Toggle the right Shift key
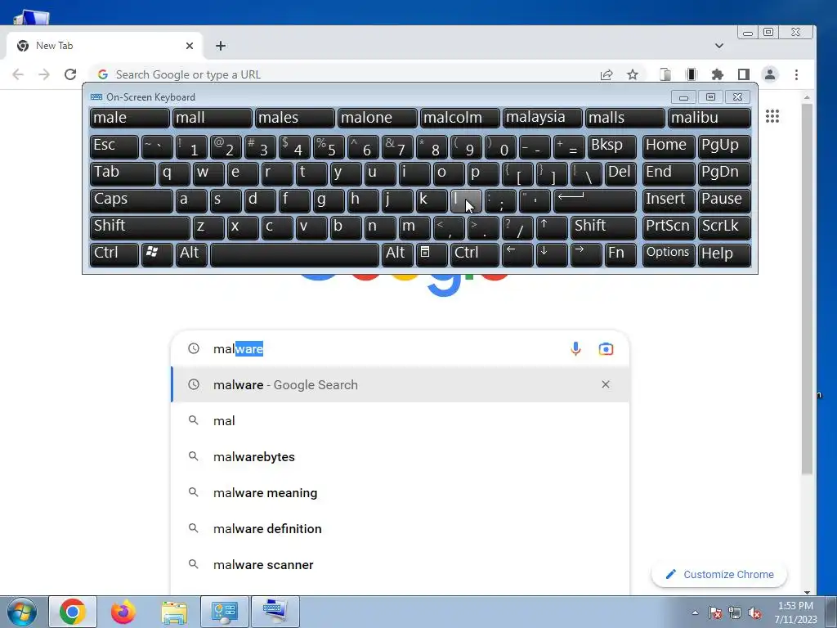Viewport: 837px width, 628px height. point(603,227)
